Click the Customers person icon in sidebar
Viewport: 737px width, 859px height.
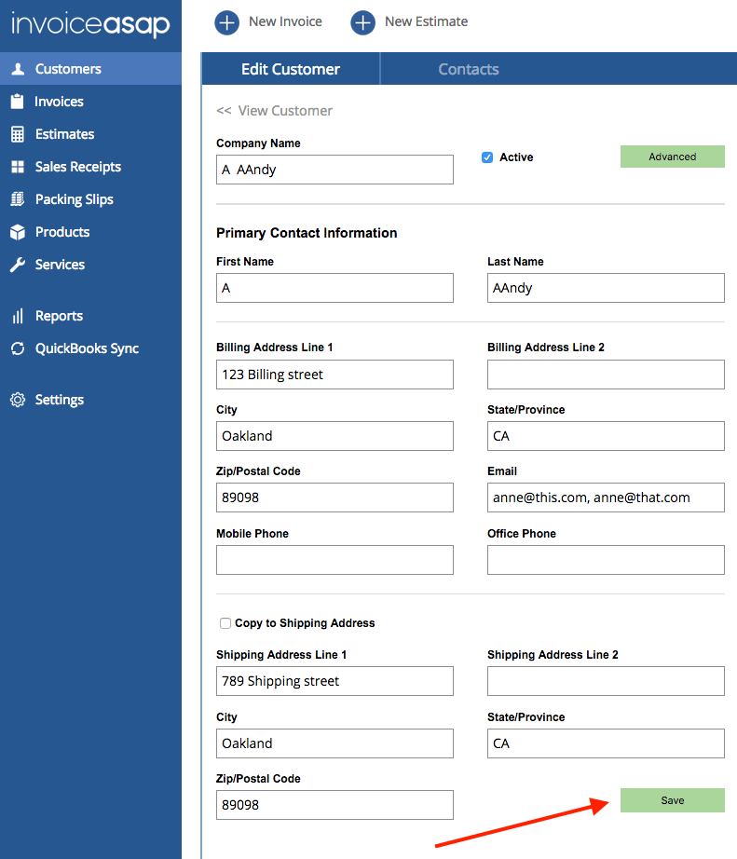tap(18, 69)
